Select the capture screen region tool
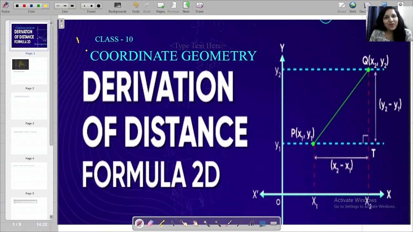The height and width of the screenshot is (232, 413). click(x=262, y=223)
